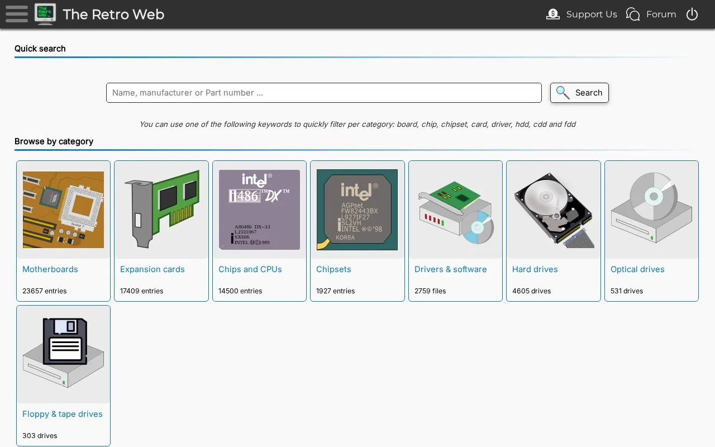Open the Forum chat bubble icon
This screenshot has width=715, height=447.
(633, 15)
